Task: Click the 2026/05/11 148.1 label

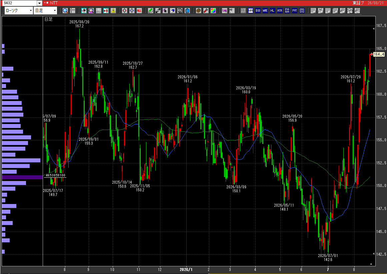Action: click(284, 207)
